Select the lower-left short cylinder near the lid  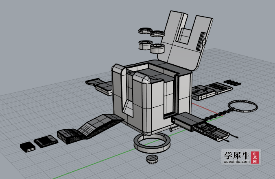click(145, 45)
